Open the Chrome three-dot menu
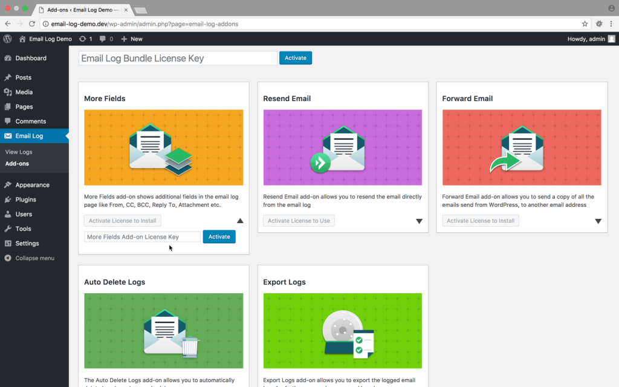 (611, 24)
